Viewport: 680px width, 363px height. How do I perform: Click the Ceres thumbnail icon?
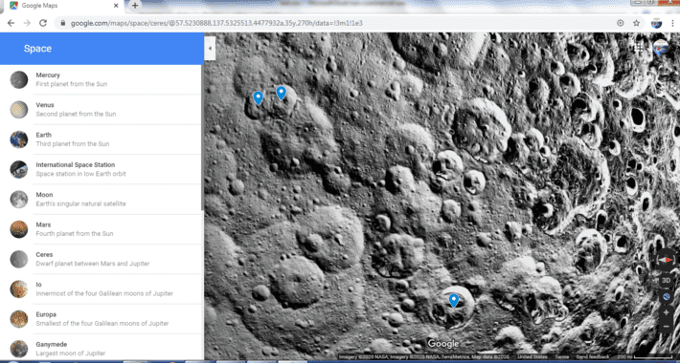tap(19, 259)
